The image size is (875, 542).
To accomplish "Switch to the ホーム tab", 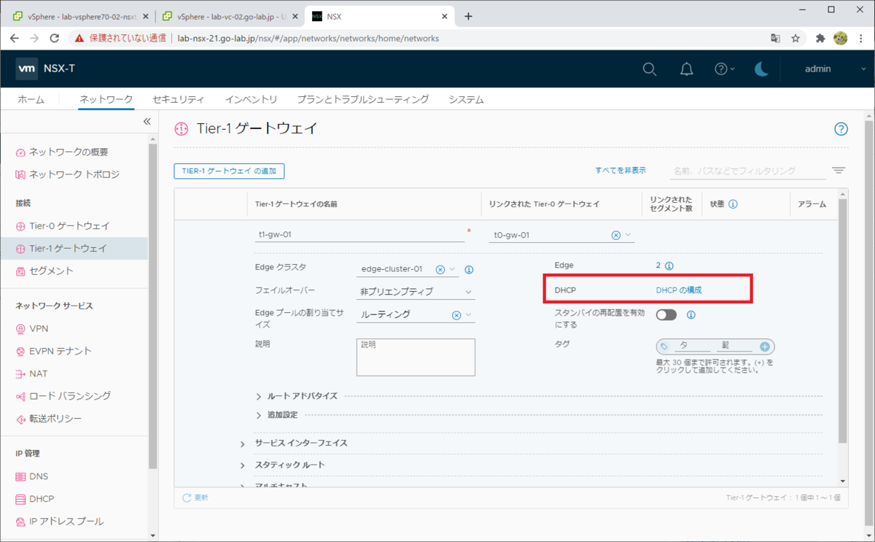I will pos(31,99).
